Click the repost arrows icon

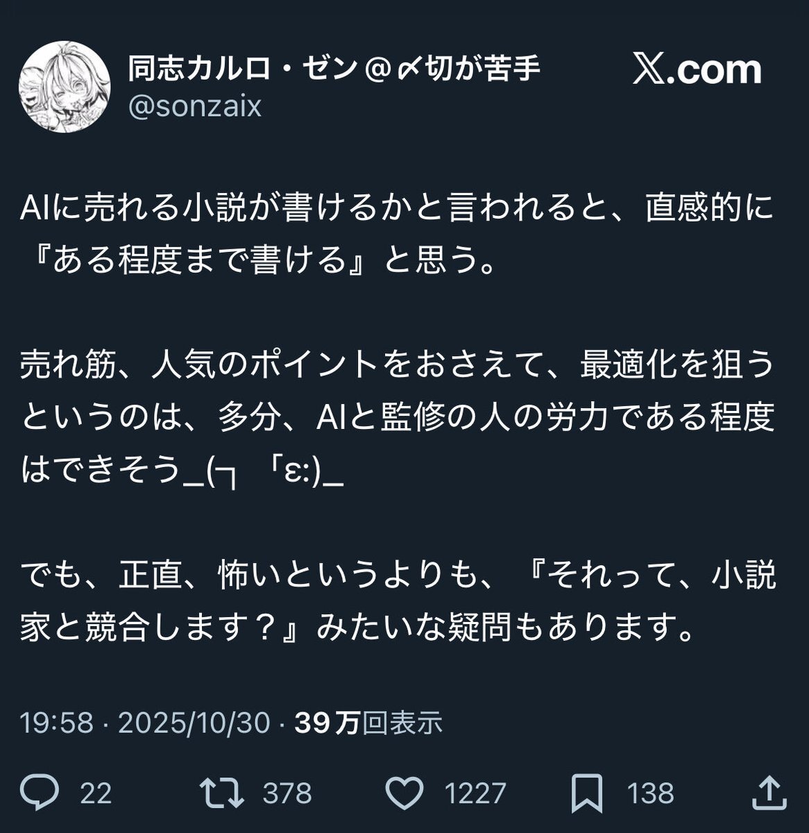[221, 792]
